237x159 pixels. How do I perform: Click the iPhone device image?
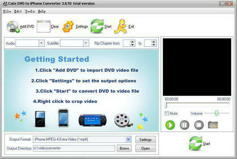tap(64, 118)
